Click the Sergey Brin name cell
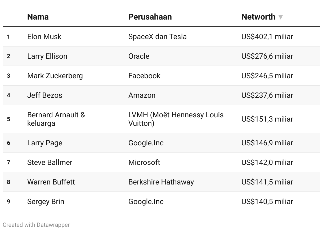This screenshot has width=323, height=231. tap(46, 201)
